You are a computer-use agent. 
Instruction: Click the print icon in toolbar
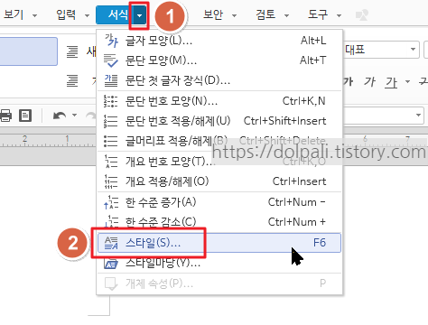point(5,116)
